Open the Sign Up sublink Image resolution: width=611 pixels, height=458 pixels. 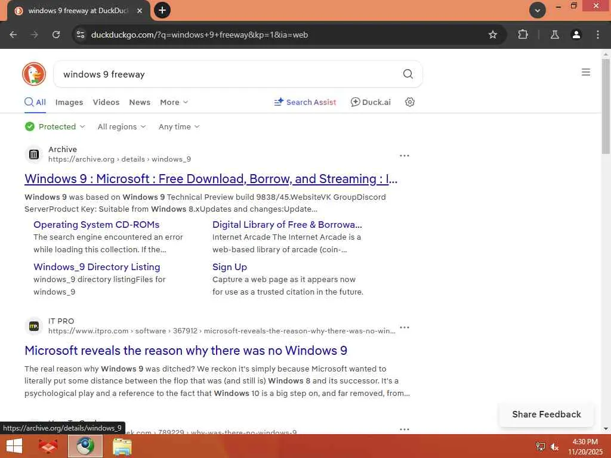230,267
